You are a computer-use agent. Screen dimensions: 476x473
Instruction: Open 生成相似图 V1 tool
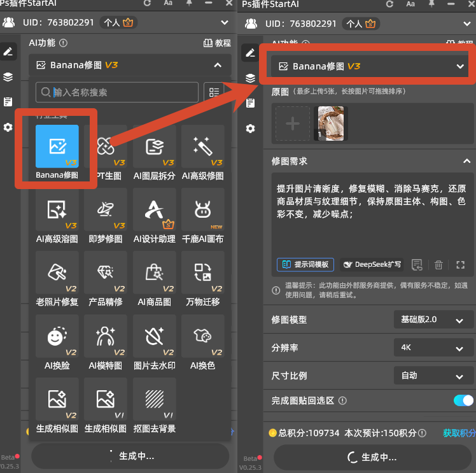pos(106,399)
